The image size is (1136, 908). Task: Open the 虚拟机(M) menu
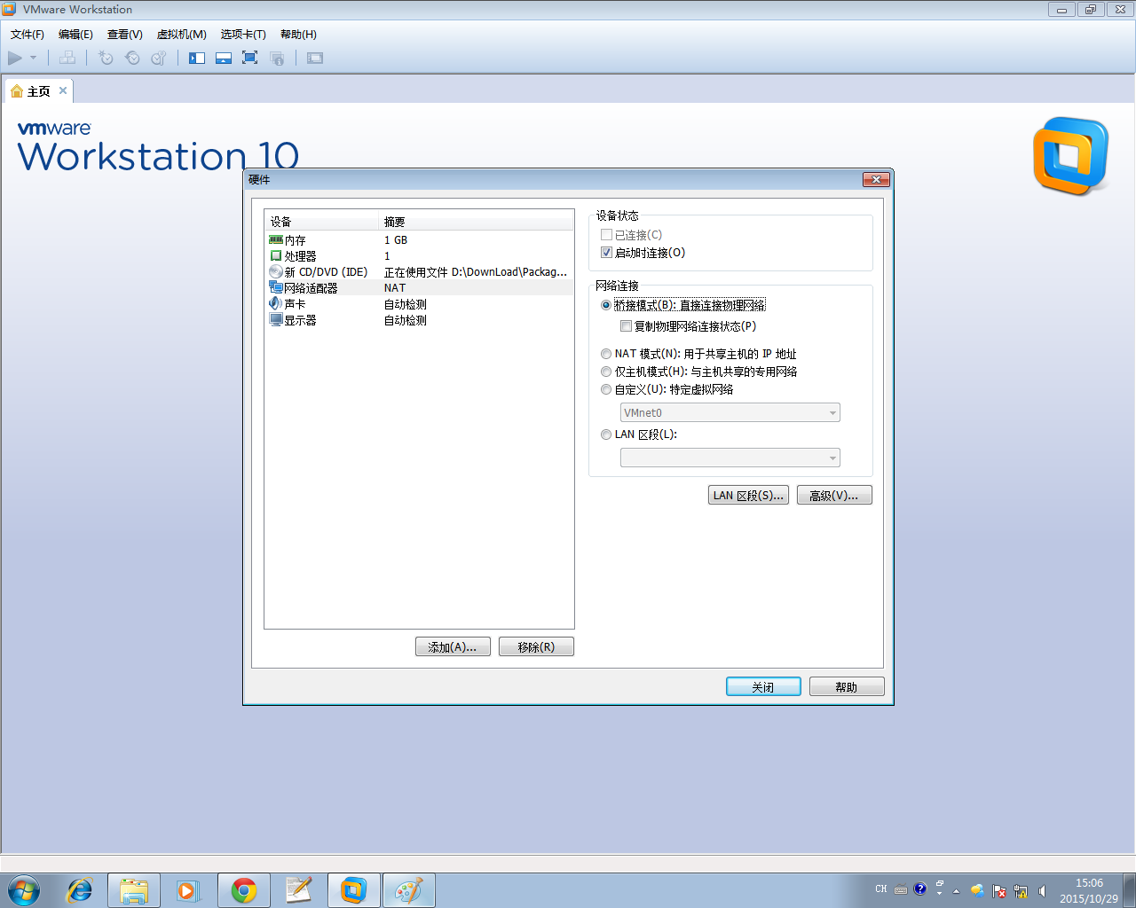[182, 35]
